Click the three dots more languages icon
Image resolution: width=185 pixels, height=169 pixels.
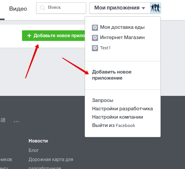[x=16, y=122]
